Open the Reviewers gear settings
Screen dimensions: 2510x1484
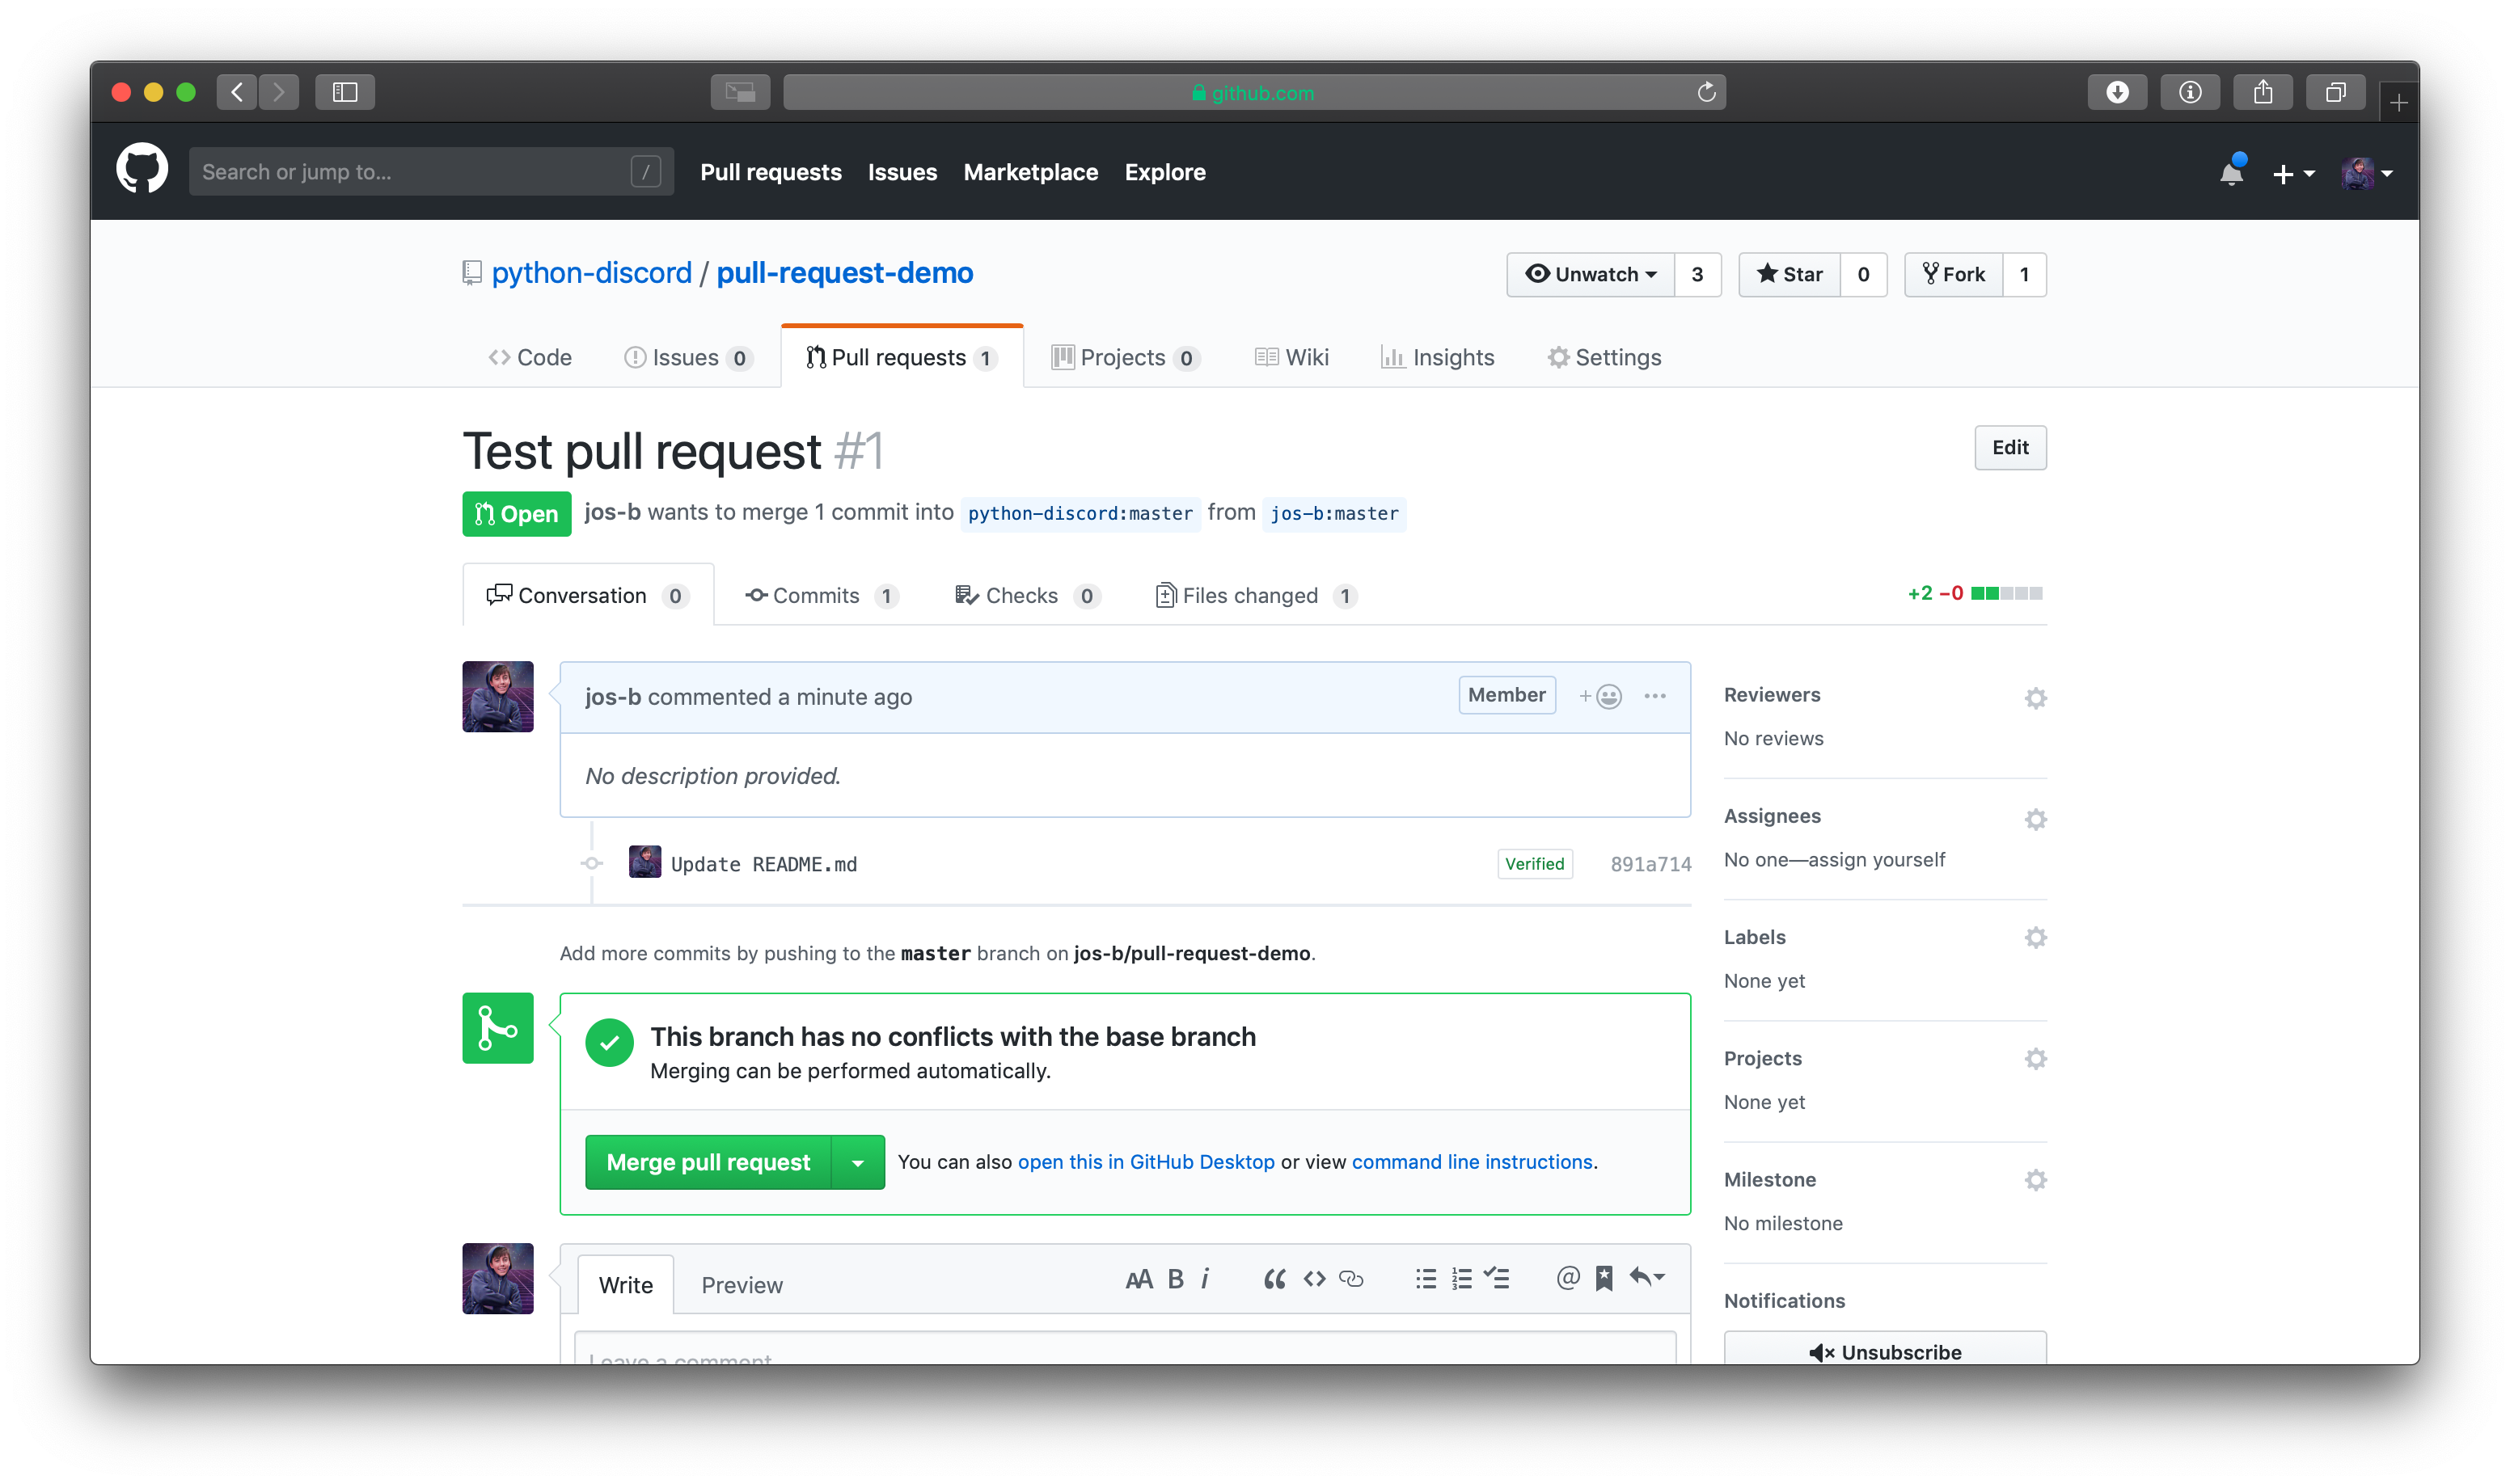pos(2035,698)
